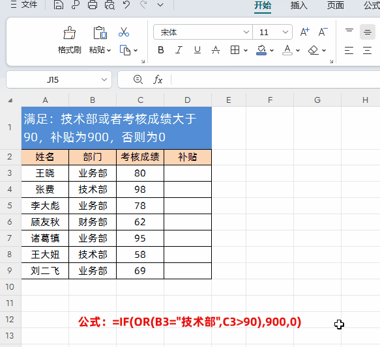Click the Save icon in quick access toolbar
The width and height of the screenshot is (380, 347).
point(59,5)
